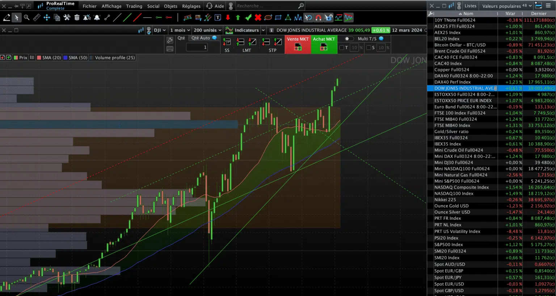Activate the magnifying glass zoom tool
Screen dimensions: 556x296
(x=26, y=17)
